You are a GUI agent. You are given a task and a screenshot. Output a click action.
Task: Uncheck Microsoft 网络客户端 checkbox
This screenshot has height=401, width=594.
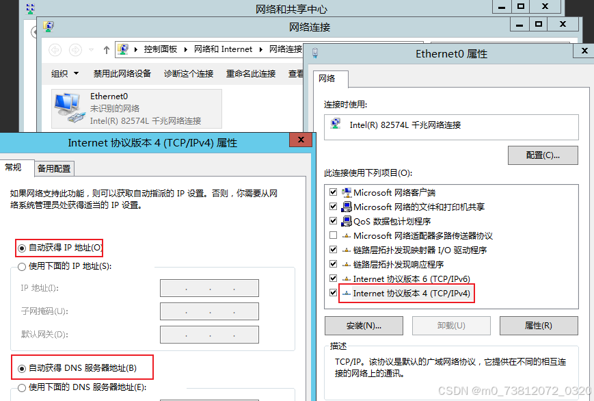tap(334, 192)
